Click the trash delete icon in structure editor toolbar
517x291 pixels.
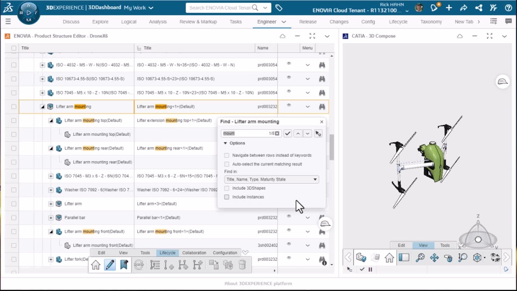point(242,265)
